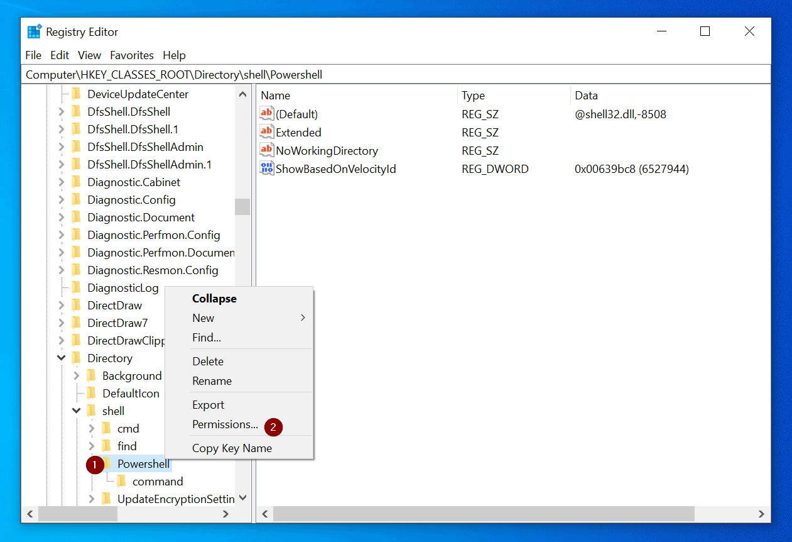
Task: Click the tree pane scroll down arrow
Action: pos(242,498)
